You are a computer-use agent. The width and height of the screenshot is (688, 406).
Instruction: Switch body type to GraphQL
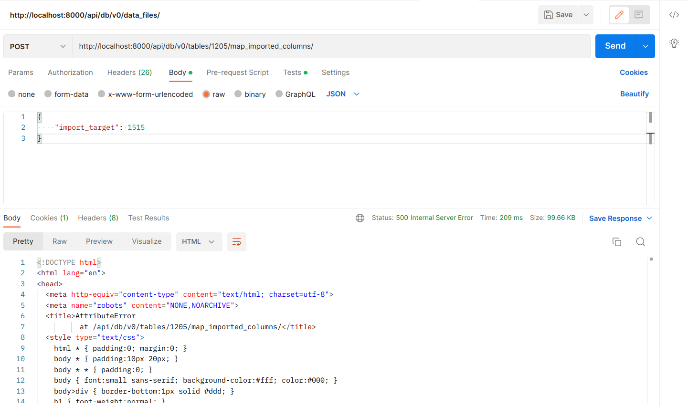[x=295, y=94]
